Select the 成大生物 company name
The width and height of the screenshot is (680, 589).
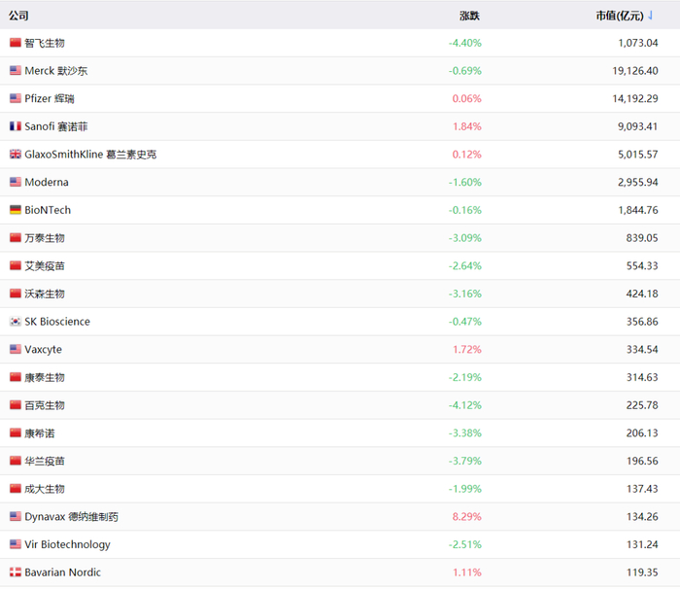click(45, 489)
